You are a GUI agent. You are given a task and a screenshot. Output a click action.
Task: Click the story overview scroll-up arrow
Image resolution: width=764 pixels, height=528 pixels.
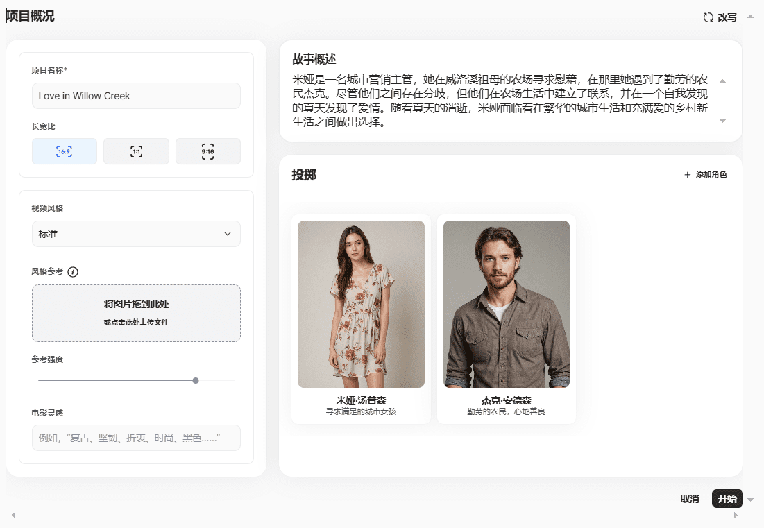coord(722,81)
